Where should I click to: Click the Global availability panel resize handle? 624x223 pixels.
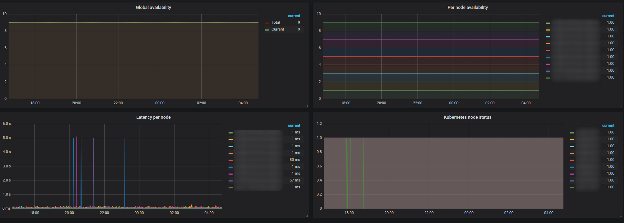click(307, 106)
